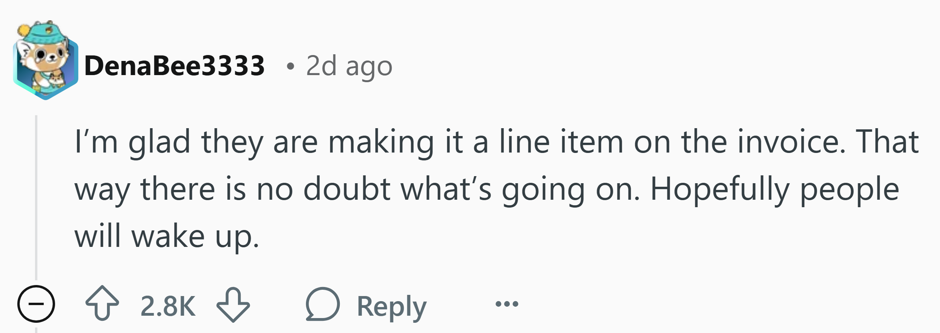Downvote the comment with the down arrow
Image resolution: width=940 pixels, height=333 pixels.
coord(233,305)
